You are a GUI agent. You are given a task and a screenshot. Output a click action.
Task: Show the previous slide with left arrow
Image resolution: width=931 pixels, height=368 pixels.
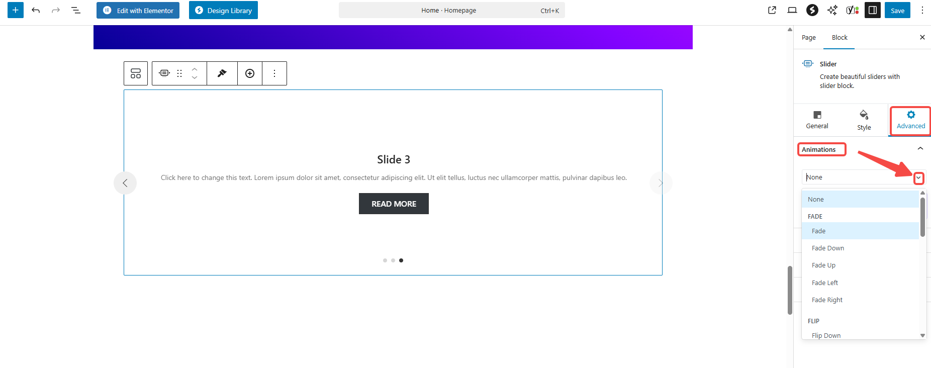[125, 183]
